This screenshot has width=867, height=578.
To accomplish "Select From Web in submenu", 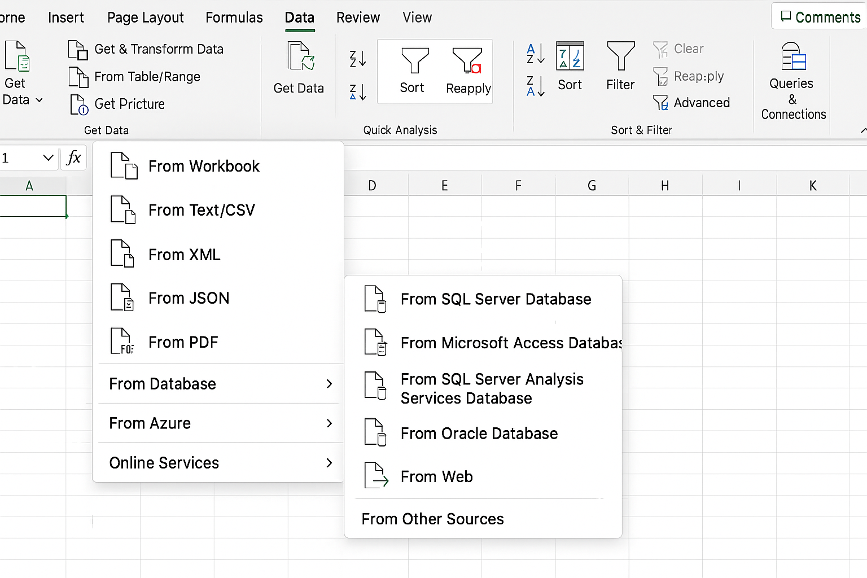I will (483, 476).
